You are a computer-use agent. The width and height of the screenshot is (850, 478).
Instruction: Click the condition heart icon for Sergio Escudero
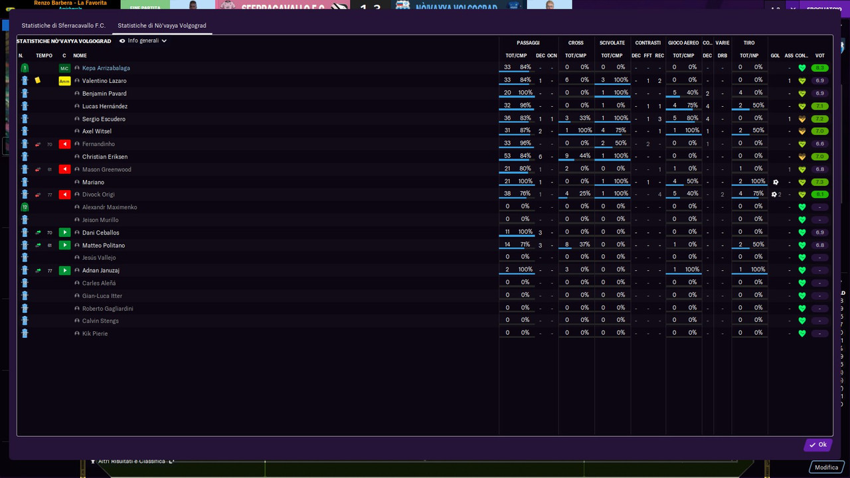802,119
